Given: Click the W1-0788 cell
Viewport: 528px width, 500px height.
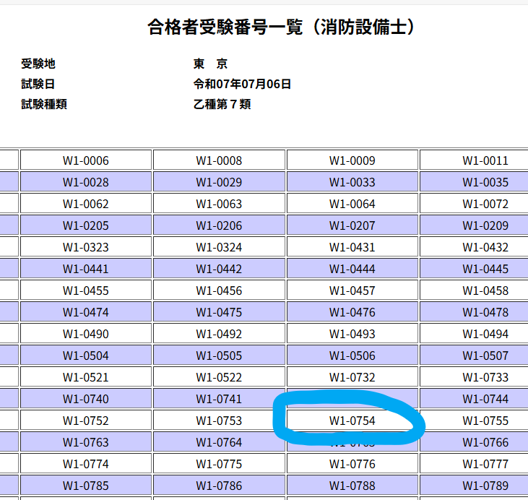Looking at the screenshot, I should pyautogui.click(x=352, y=486).
